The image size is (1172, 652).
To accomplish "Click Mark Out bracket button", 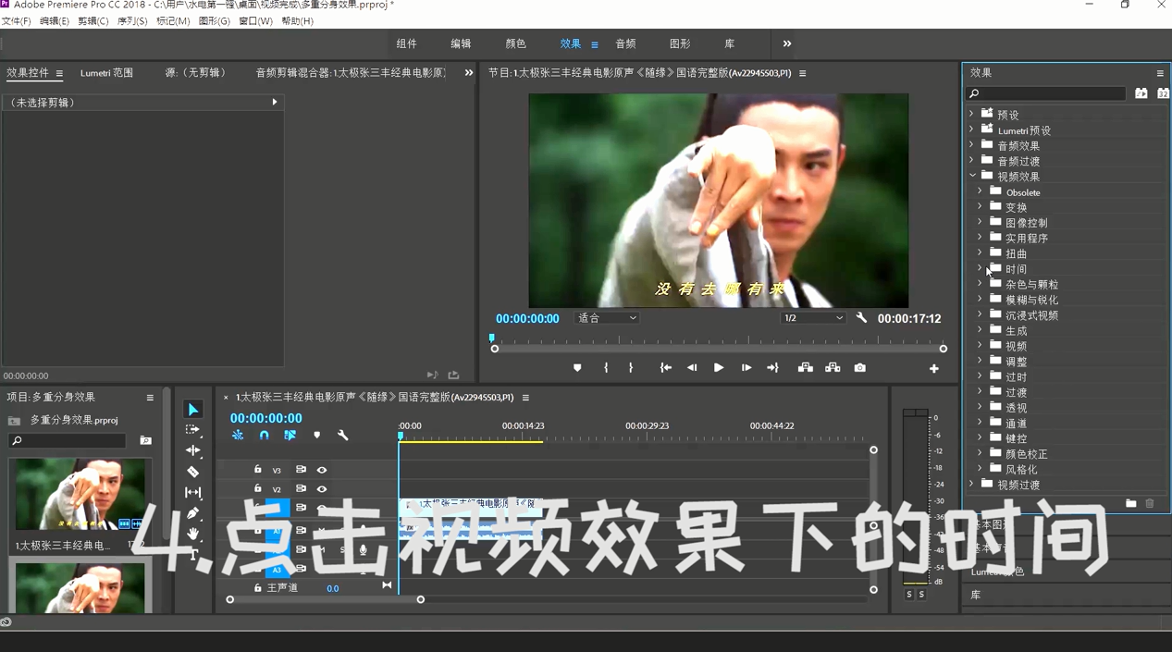I will (x=631, y=368).
